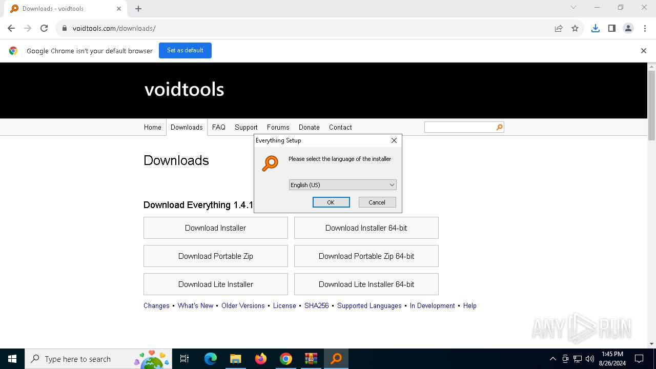Screen dimensions: 656x369
Task: Switch to Everything setup in taskbar
Action: (x=336, y=359)
